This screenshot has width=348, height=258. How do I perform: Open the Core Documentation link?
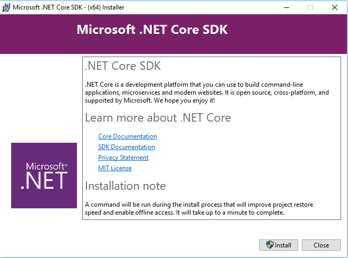tap(128, 136)
